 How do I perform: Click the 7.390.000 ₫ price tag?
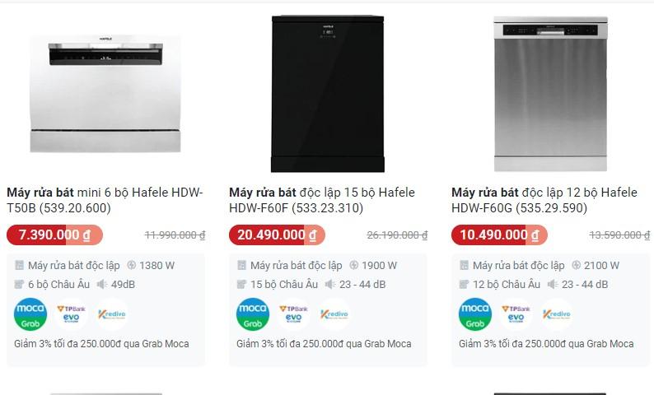point(54,235)
